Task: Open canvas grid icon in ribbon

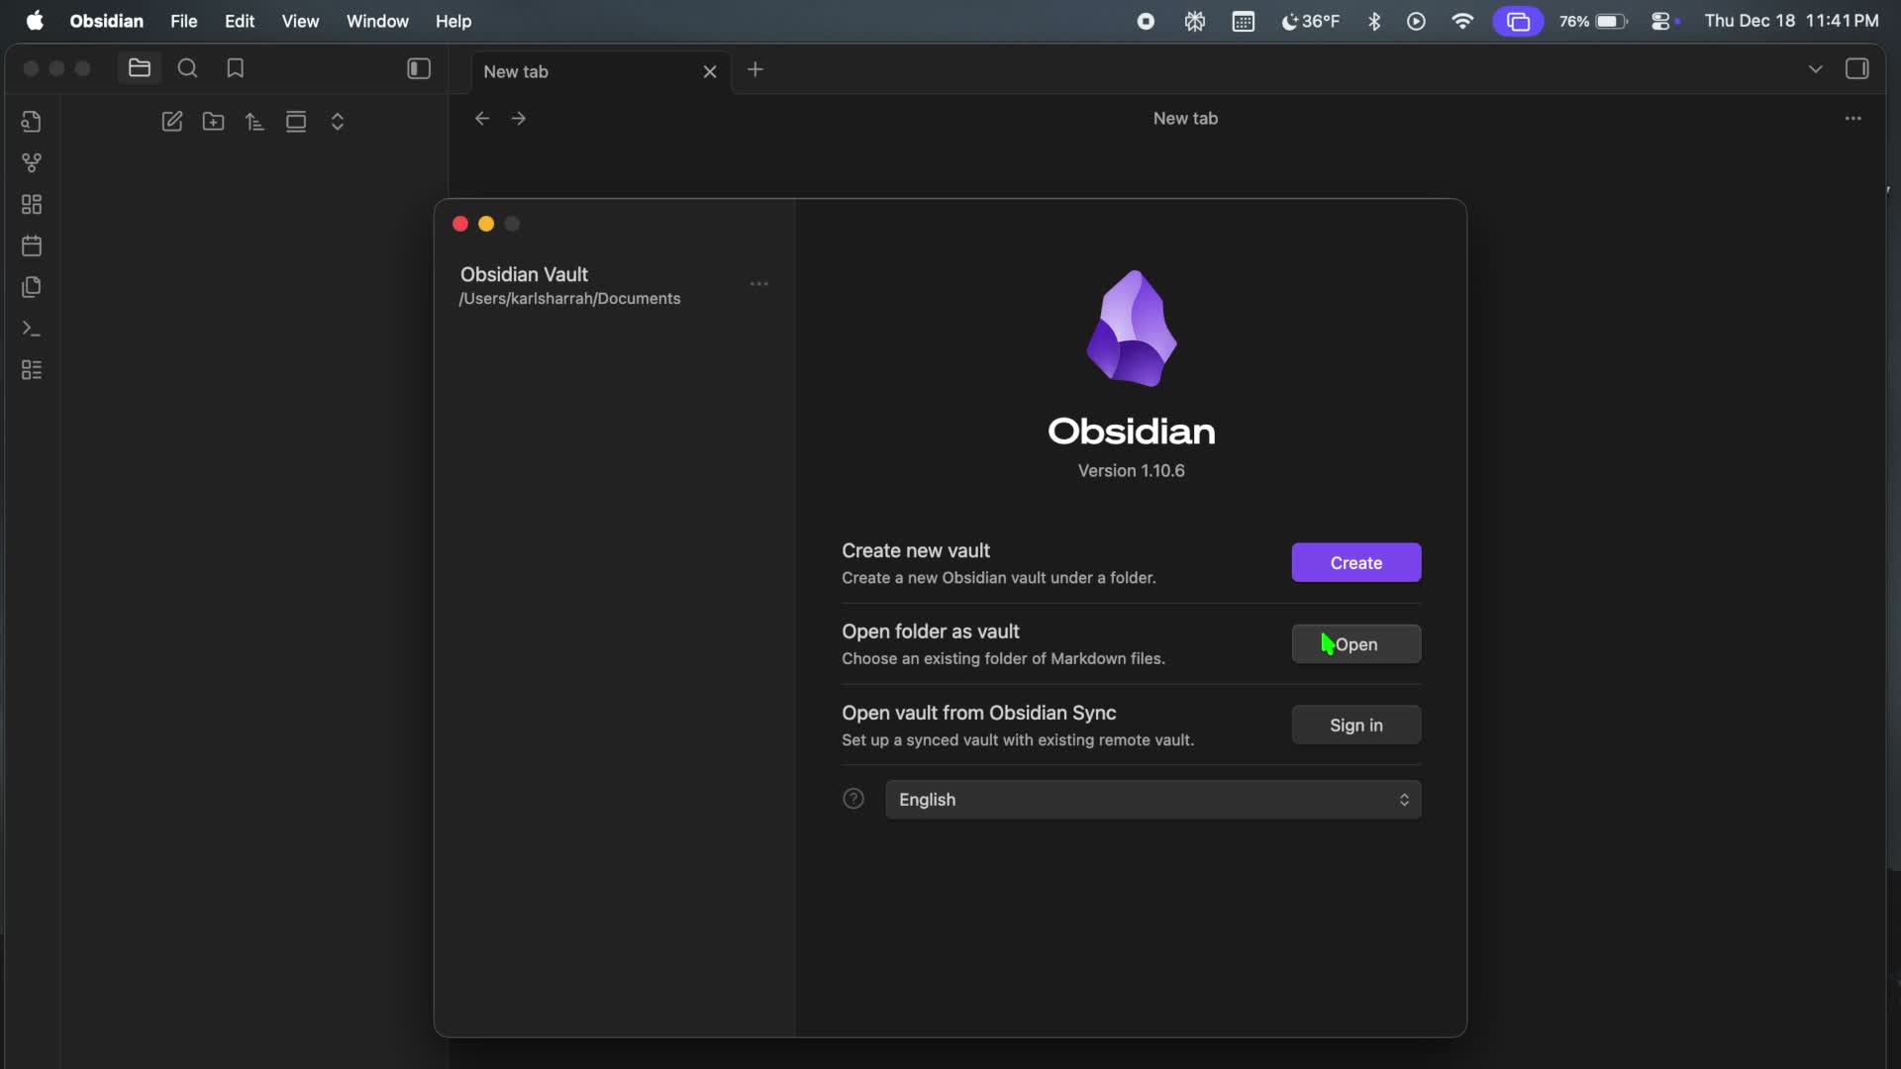Action: tap(32, 204)
